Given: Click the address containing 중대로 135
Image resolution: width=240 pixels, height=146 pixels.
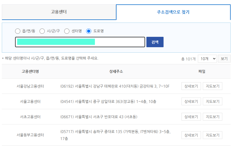Looking at the screenshot, I should pos(115,135).
